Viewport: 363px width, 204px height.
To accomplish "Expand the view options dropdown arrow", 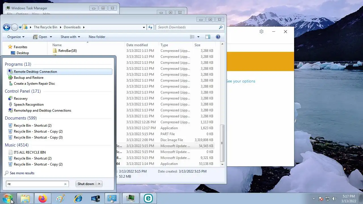I will point(198,37).
